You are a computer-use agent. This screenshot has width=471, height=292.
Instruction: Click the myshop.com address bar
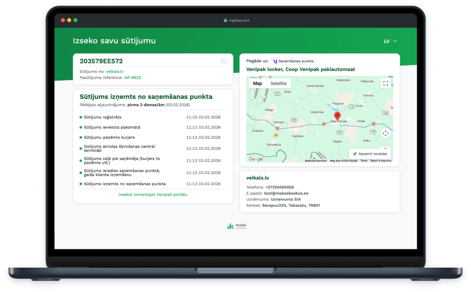239,20
